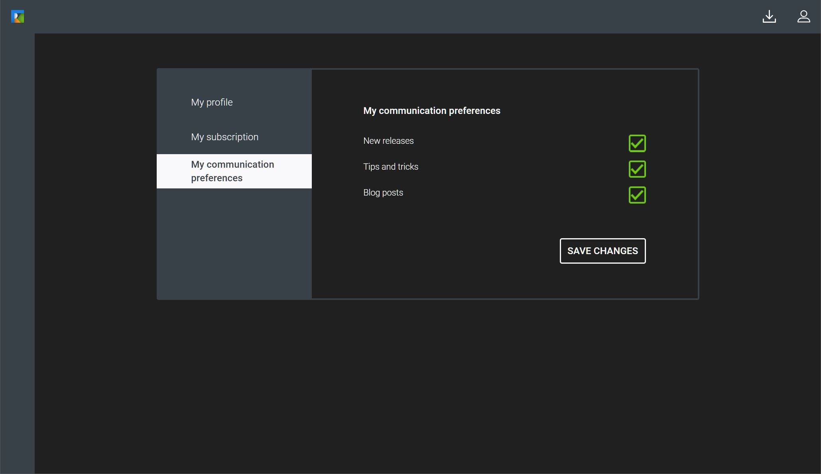Click the Tips and tricks label text
Image resolution: width=821 pixels, height=474 pixels.
[x=390, y=167]
